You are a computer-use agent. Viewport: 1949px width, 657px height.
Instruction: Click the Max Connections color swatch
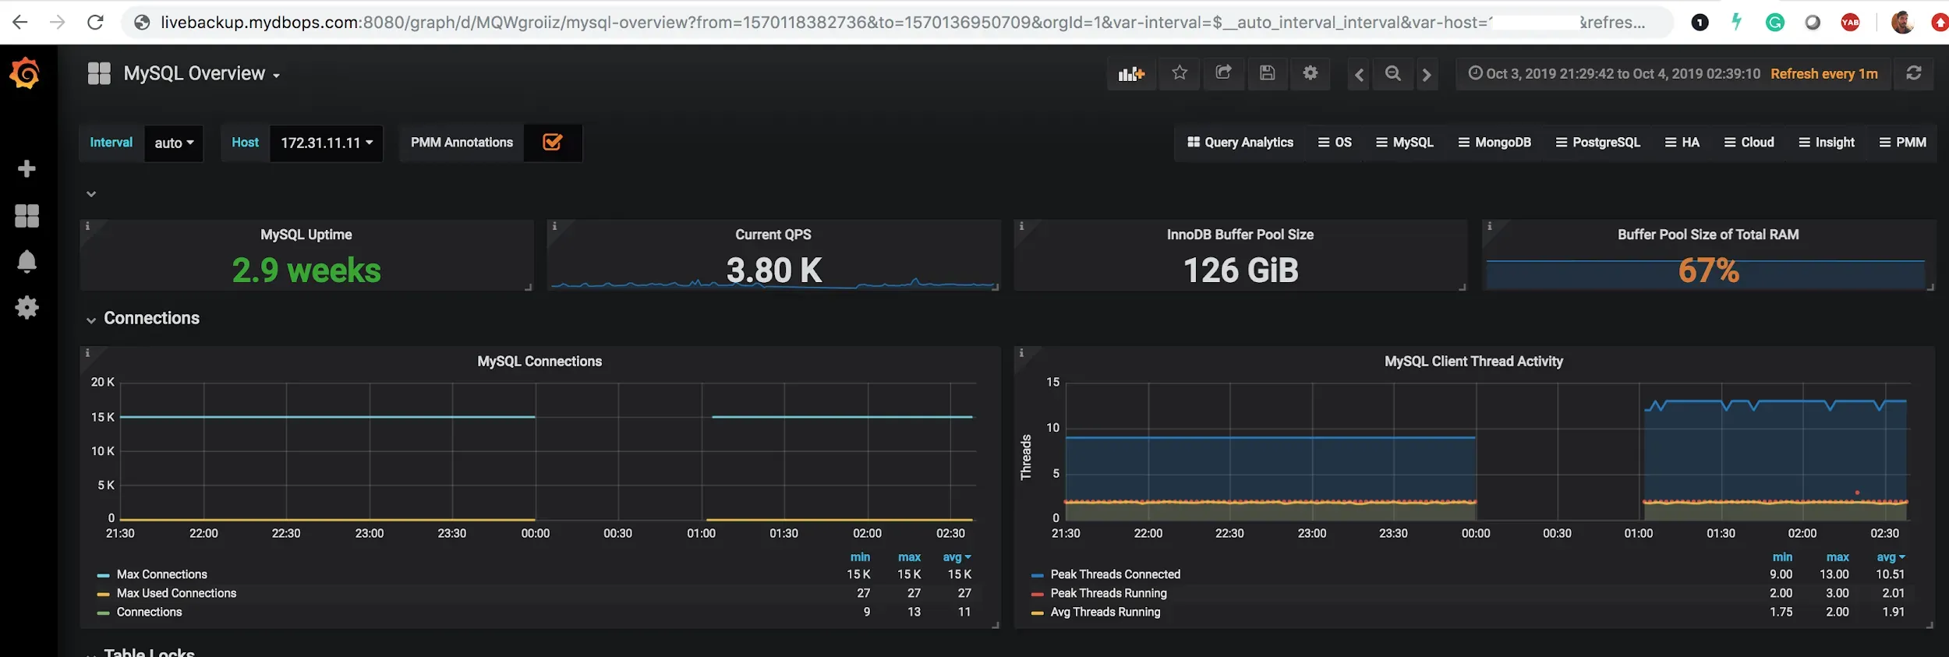(x=103, y=575)
